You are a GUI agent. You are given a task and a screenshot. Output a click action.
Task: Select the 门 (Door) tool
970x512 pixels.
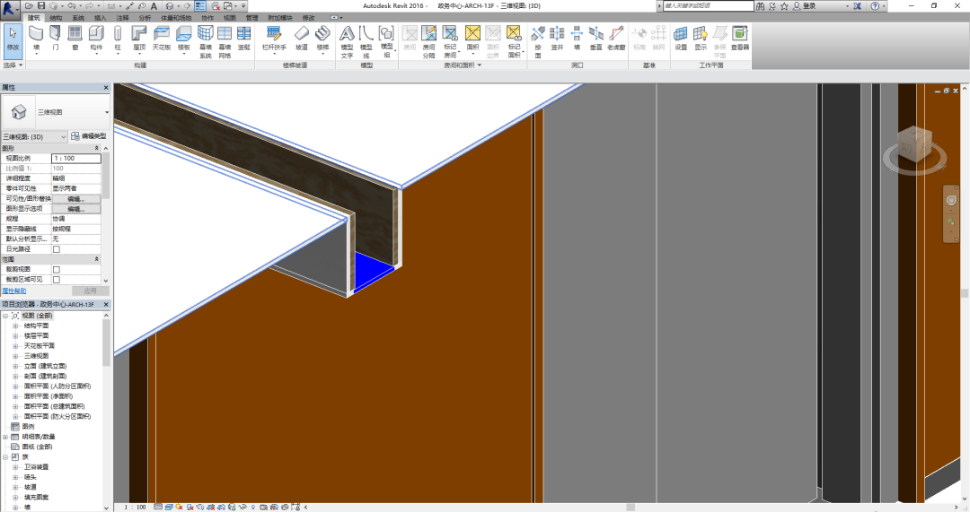[55, 39]
